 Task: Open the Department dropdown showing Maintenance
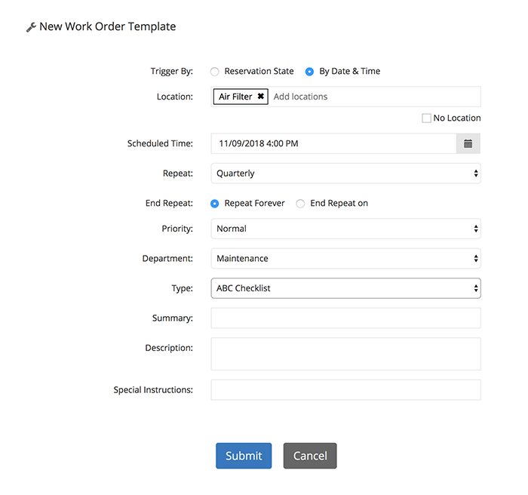[x=345, y=259]
